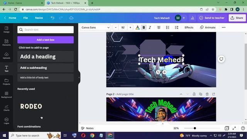The height and width of the screenshot is (139, 247).
Task: Collapse the side panel
Action: click(79, 78)
